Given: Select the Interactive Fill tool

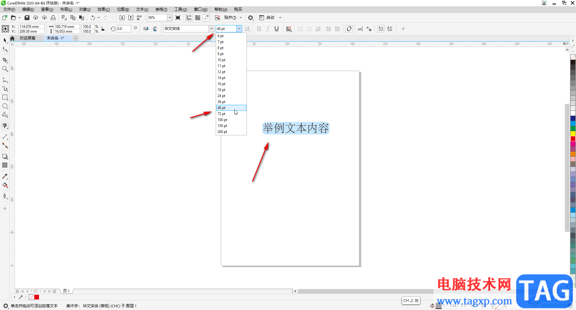Looking at the screenshot, I should (5, 185).
